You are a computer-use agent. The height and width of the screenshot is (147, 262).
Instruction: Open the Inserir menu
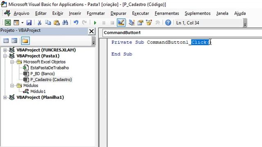tap(75, 13)
